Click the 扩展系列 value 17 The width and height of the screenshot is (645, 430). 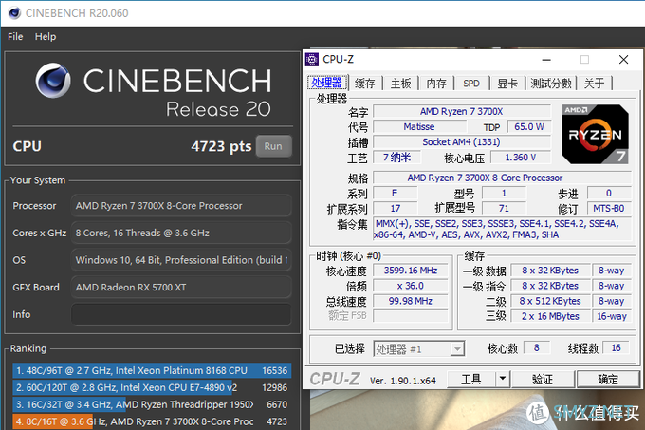pos(396,208)
